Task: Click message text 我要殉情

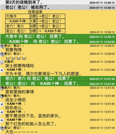Action: pos(13,50)
